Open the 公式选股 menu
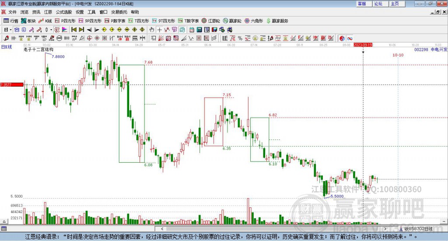This screenshot has height=241, width=448. [x=64, y=12]
